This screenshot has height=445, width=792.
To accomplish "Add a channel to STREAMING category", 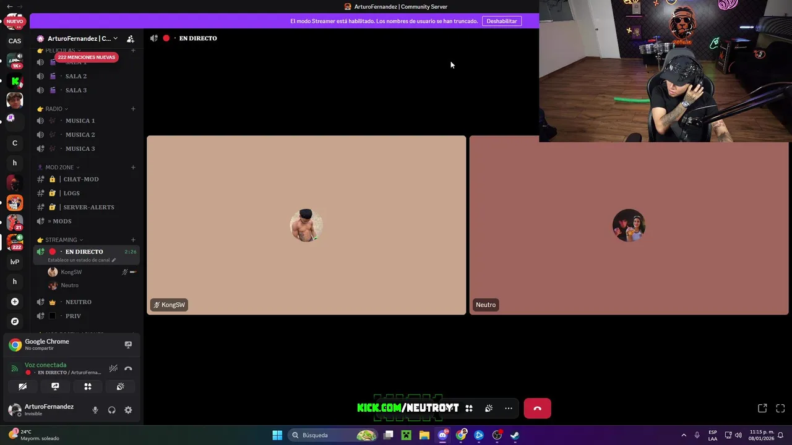I will (133, 240).
